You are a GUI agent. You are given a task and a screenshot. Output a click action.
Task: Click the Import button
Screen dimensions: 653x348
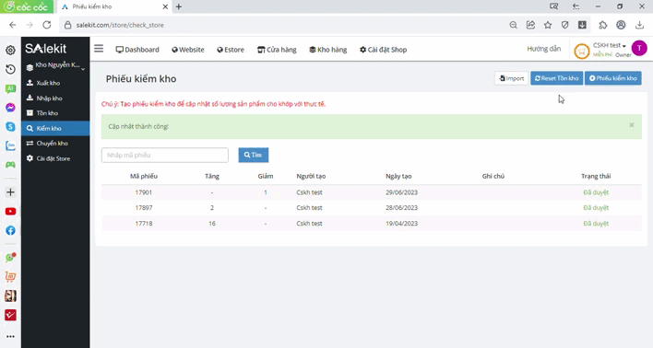point(511,78)
